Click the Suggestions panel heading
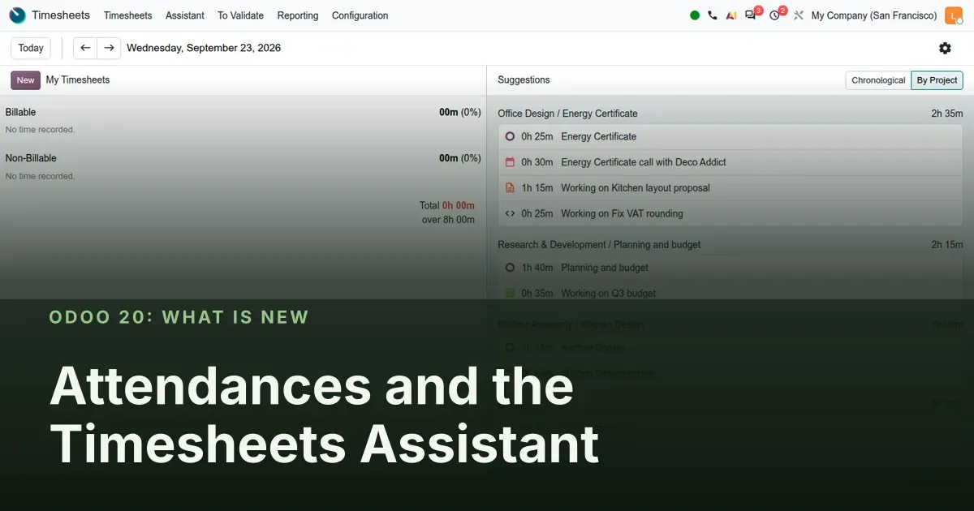 tap(524, 79)
